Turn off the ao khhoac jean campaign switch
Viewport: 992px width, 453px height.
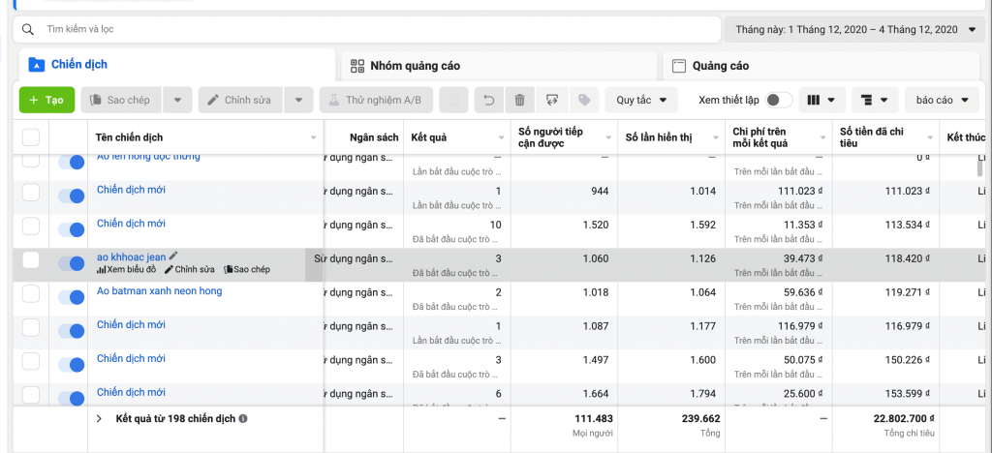72,263
